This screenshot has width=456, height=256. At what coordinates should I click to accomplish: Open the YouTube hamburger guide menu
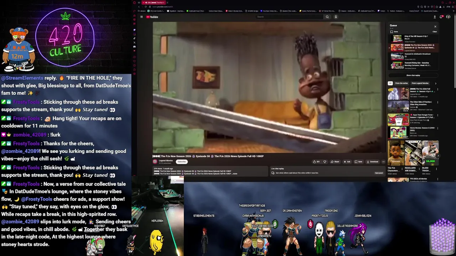pos(141,17)
